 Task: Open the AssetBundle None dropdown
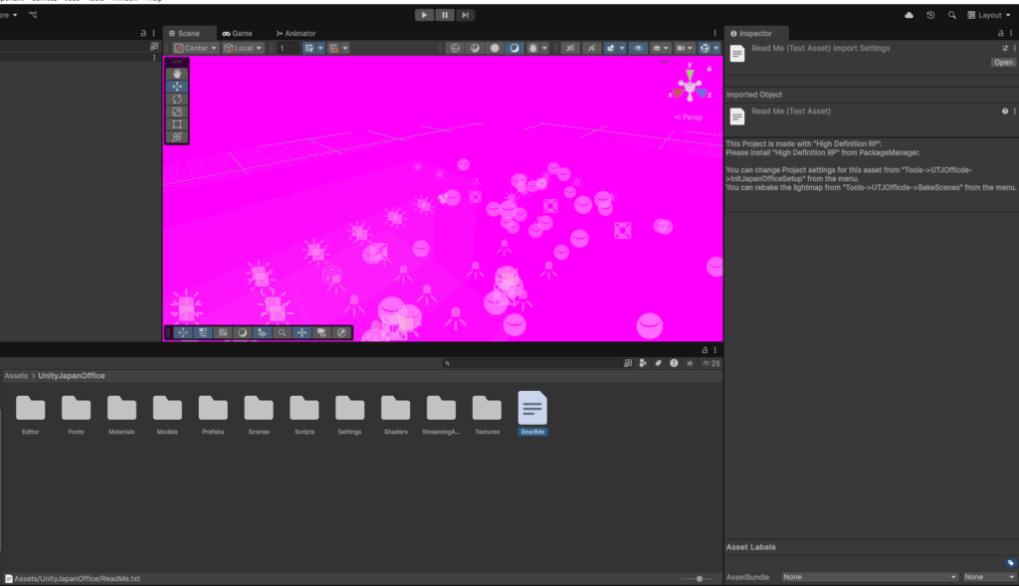[x=870, y=577]
